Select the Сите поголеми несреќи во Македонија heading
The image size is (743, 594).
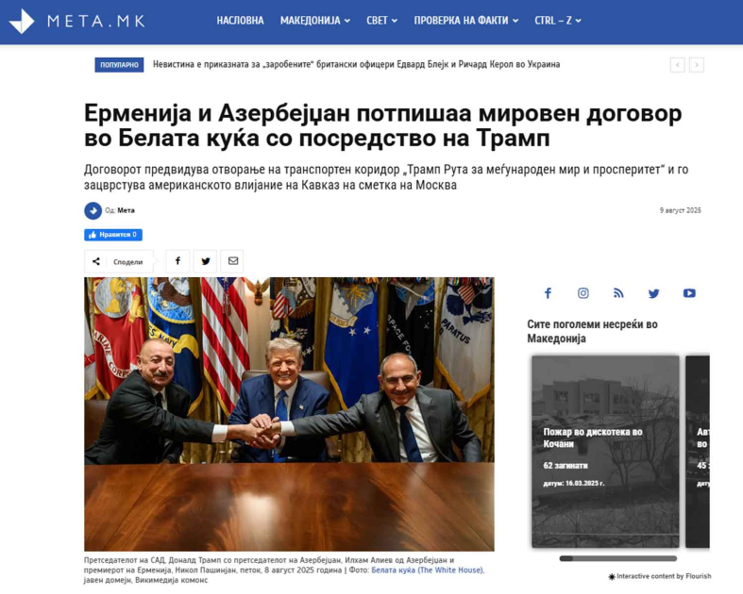point(592,331)
